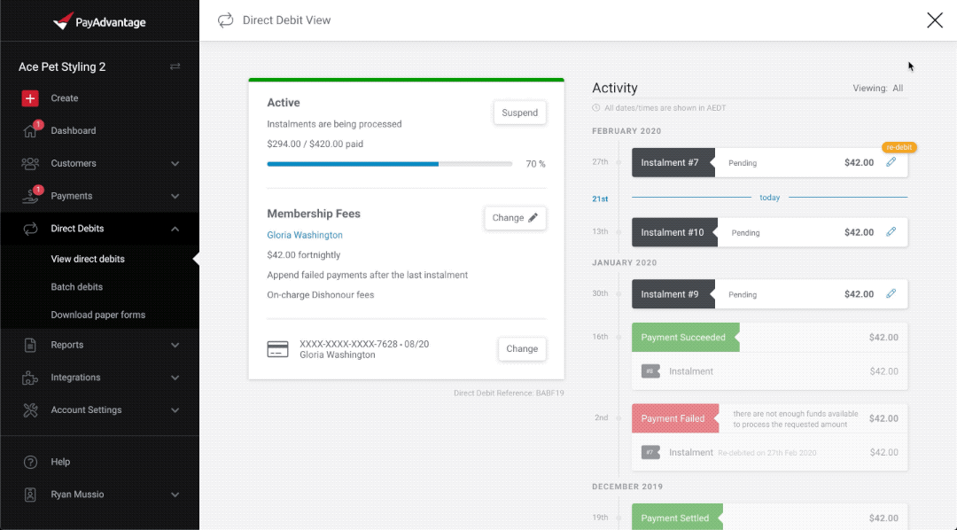
Task: Expand the Customers menu
Action: pos(175,164)
